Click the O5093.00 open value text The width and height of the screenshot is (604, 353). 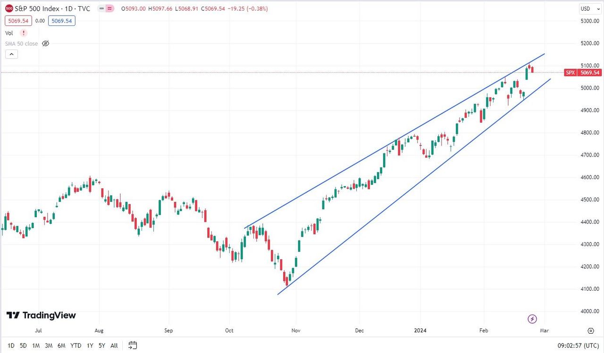[x=133, y=8]
